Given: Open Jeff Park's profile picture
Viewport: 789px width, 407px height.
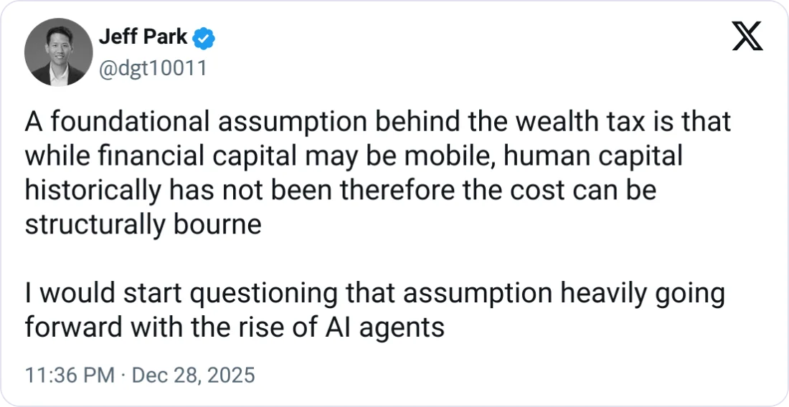Looking at the screenshot, I should pos(58,52).
